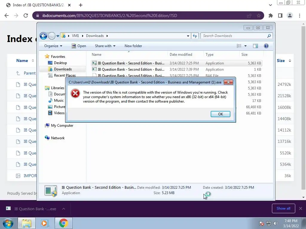Share this page icon in address bar

click(249, 16)
